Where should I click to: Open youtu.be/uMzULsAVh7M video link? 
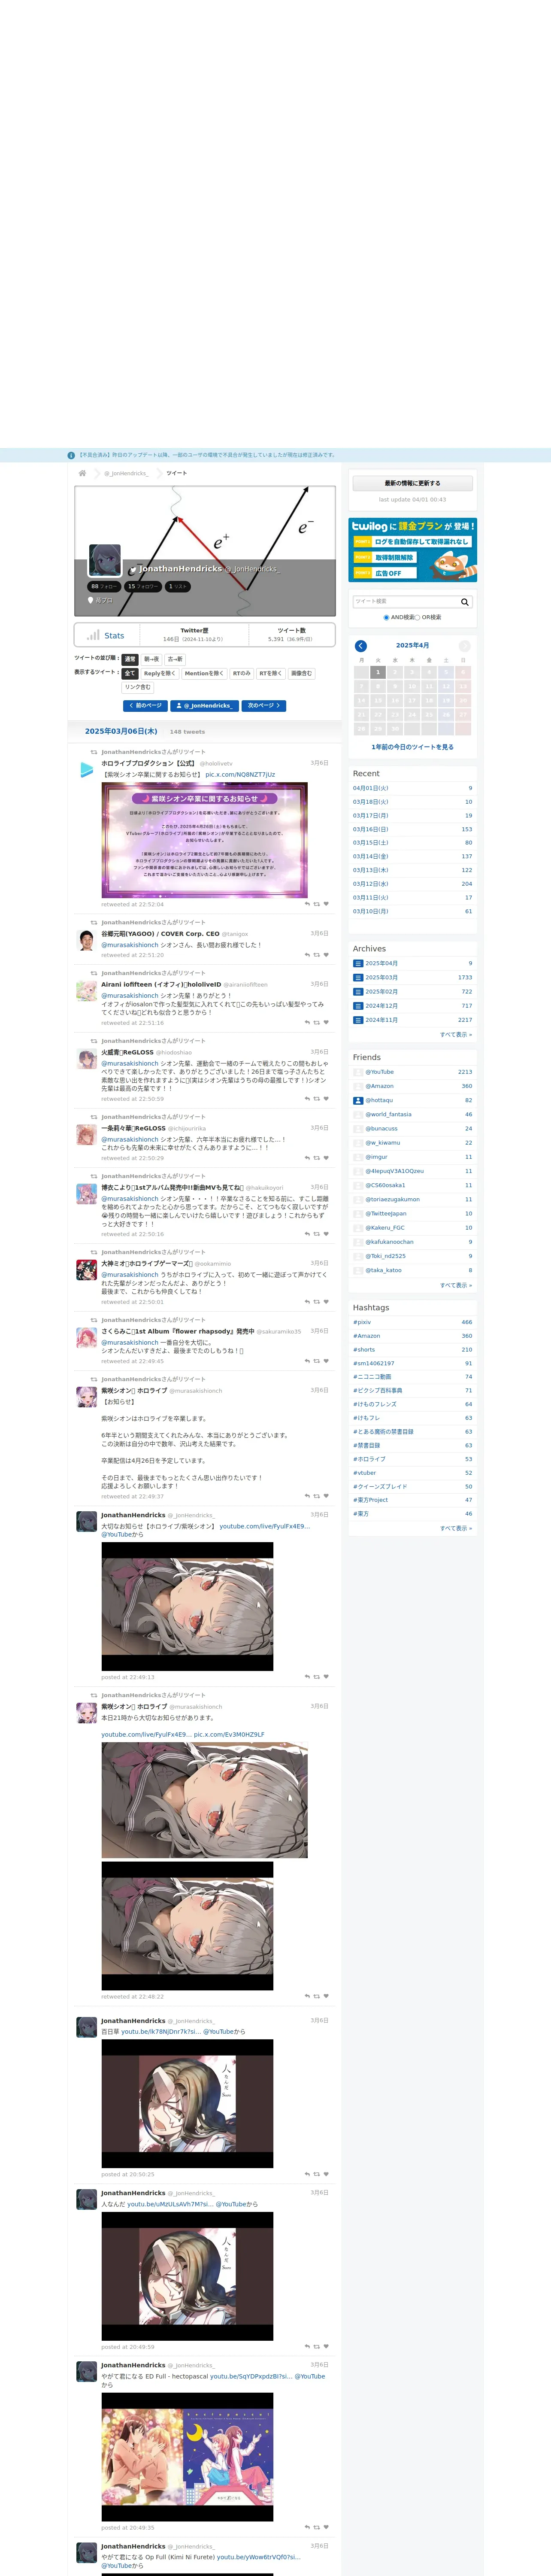[x=170, y=2204]
